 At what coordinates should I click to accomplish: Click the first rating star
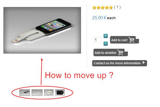point(94,8)
